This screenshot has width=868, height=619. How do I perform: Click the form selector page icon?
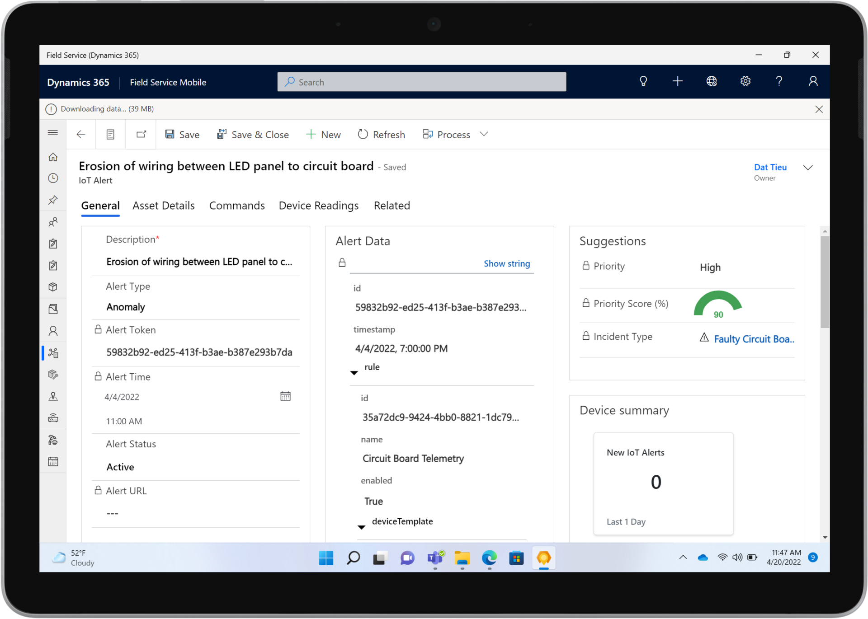(110, 134)
